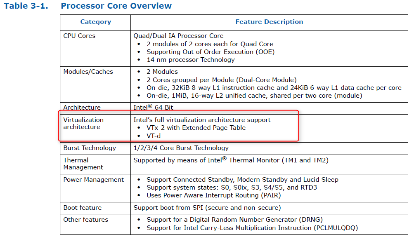Select the 'Feature Description' column header

[x=269, y=22]
